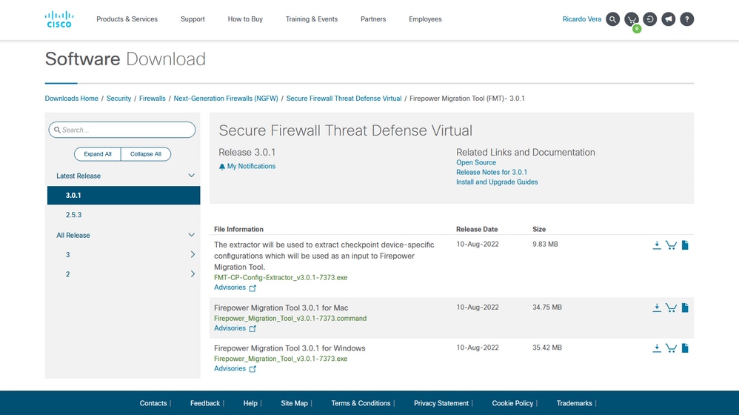Open Training & Events menu
739x415 pixels.
tap(312, 19)
